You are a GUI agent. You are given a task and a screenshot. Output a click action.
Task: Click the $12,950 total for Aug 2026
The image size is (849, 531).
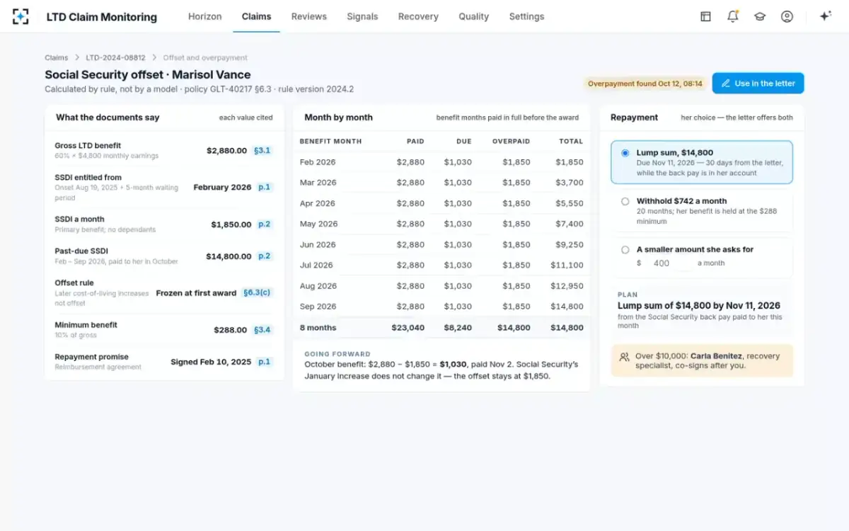567,286
